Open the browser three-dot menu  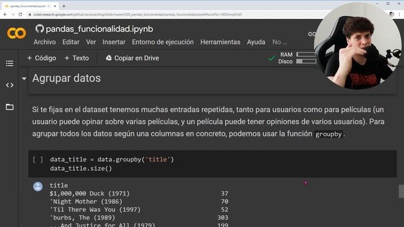coord(399,15)
